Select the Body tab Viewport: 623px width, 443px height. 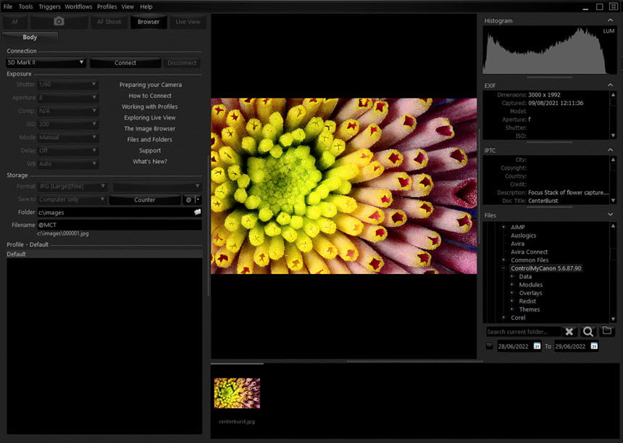point(30,37)
